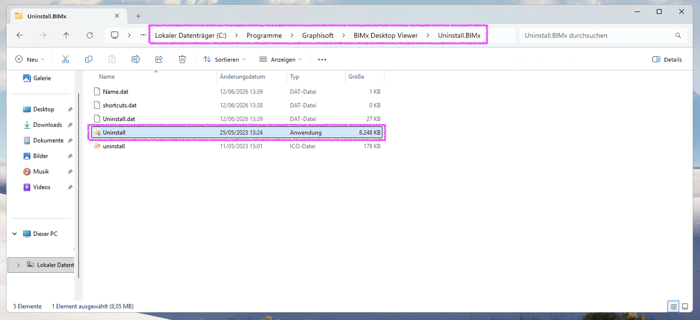Open the more options ellipsis in toolbar

tap(322, 60)
